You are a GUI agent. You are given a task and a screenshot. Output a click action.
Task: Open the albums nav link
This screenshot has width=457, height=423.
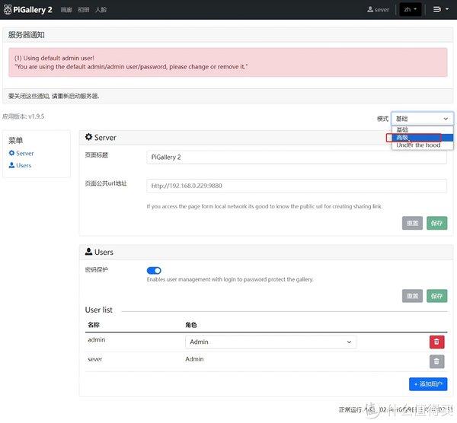[84, 10]
